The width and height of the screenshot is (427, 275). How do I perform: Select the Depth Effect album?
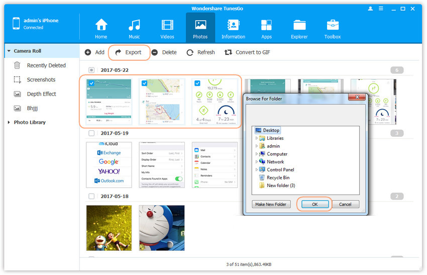pos(41,94)
